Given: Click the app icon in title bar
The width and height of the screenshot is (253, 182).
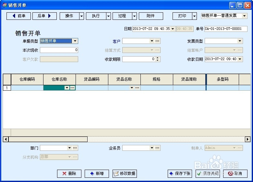Looking at the screenshot, I should point(5,5).
